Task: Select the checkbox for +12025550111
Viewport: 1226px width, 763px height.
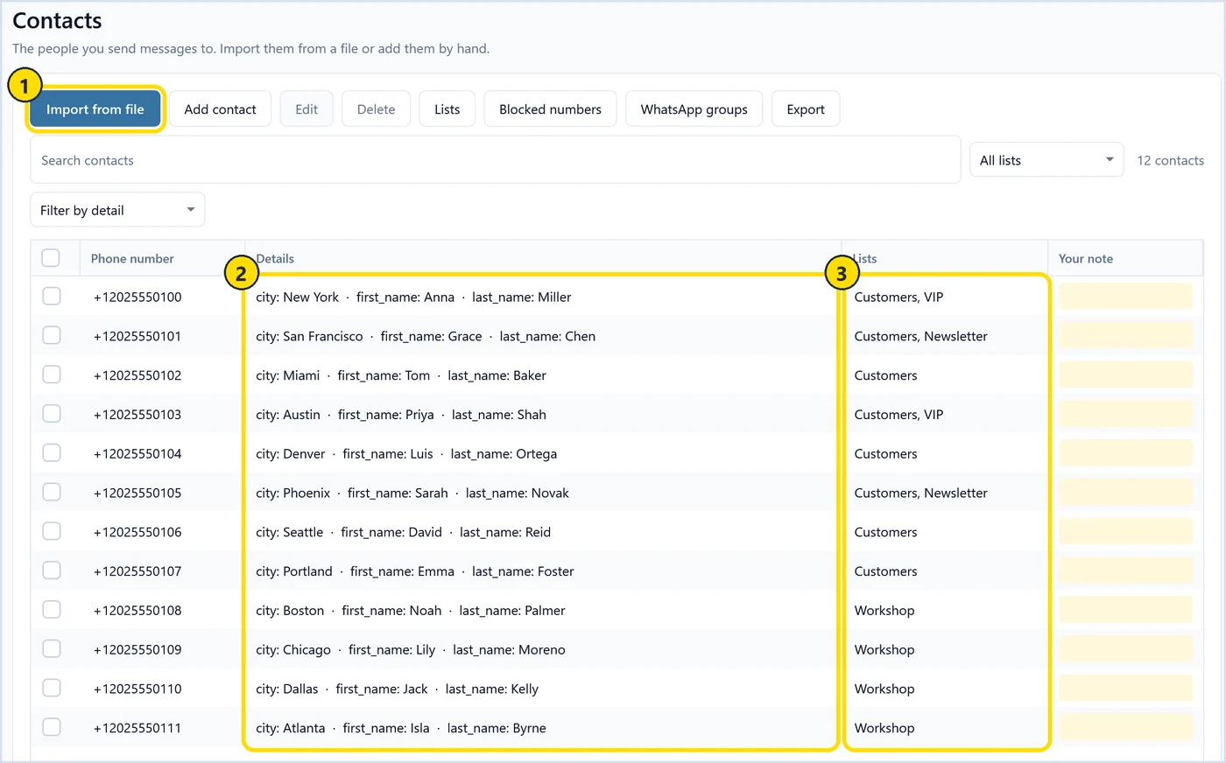Action: point(52,728)
